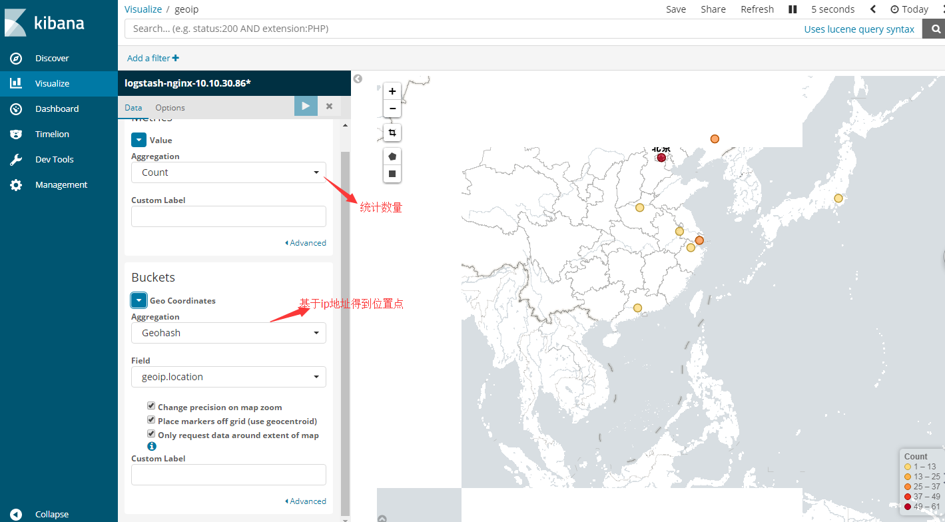The height and width of the screenshot is (522, 945).
Task: Open Dashboard in the sidebar
Action: (x=57, y=109)
